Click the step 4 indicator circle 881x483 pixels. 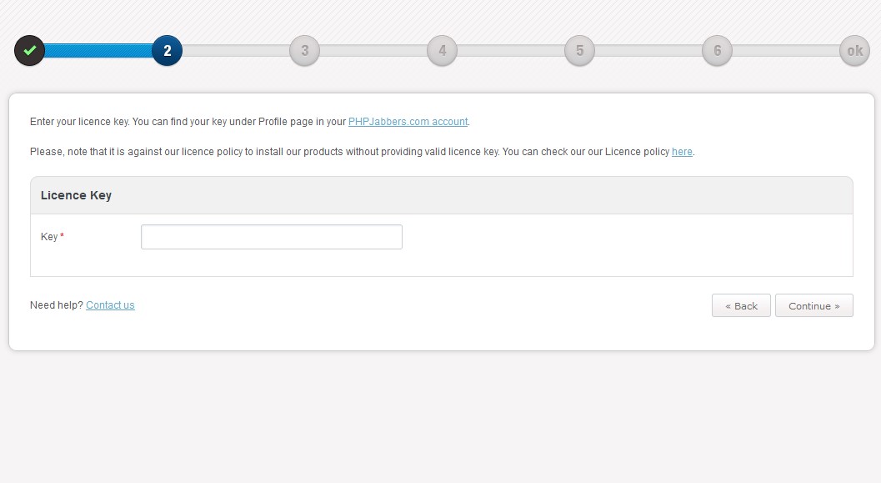pyautogui.click(x=442, y=51)
